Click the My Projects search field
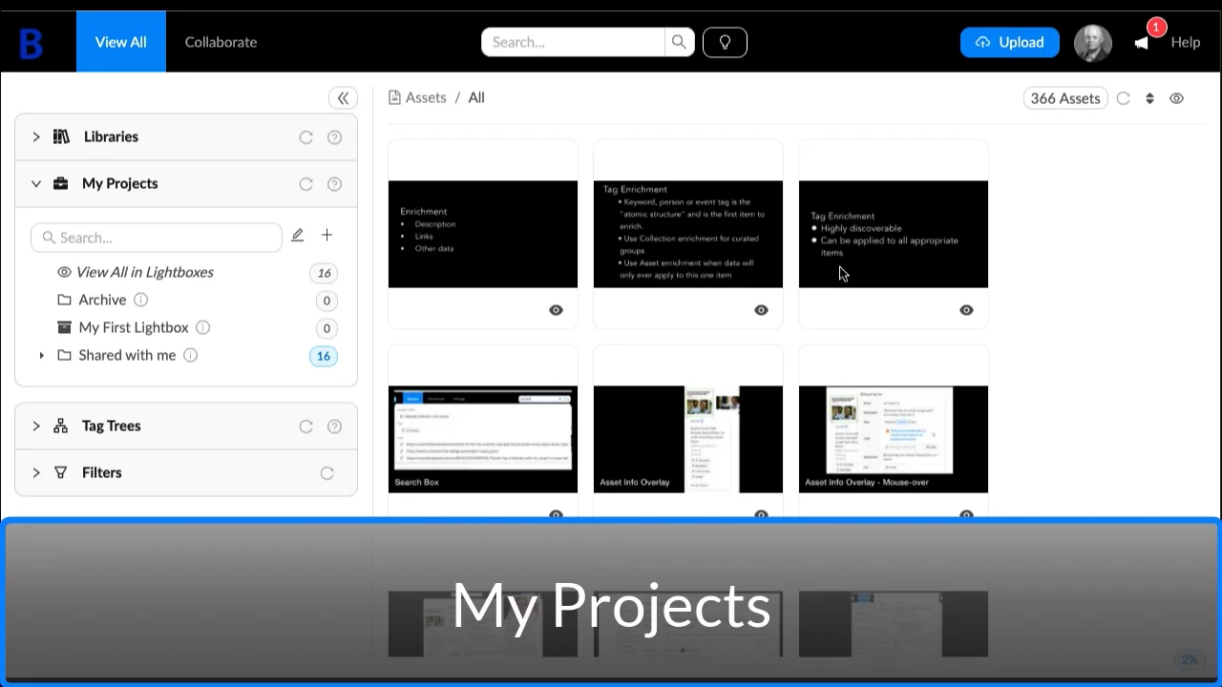Image resolution: width=1222 pixels, height=687 pixels. click(x=157, y=238)
